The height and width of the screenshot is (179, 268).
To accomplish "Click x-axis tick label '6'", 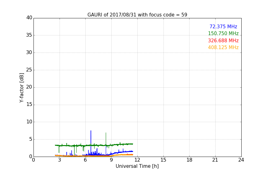I will point(85,160).
